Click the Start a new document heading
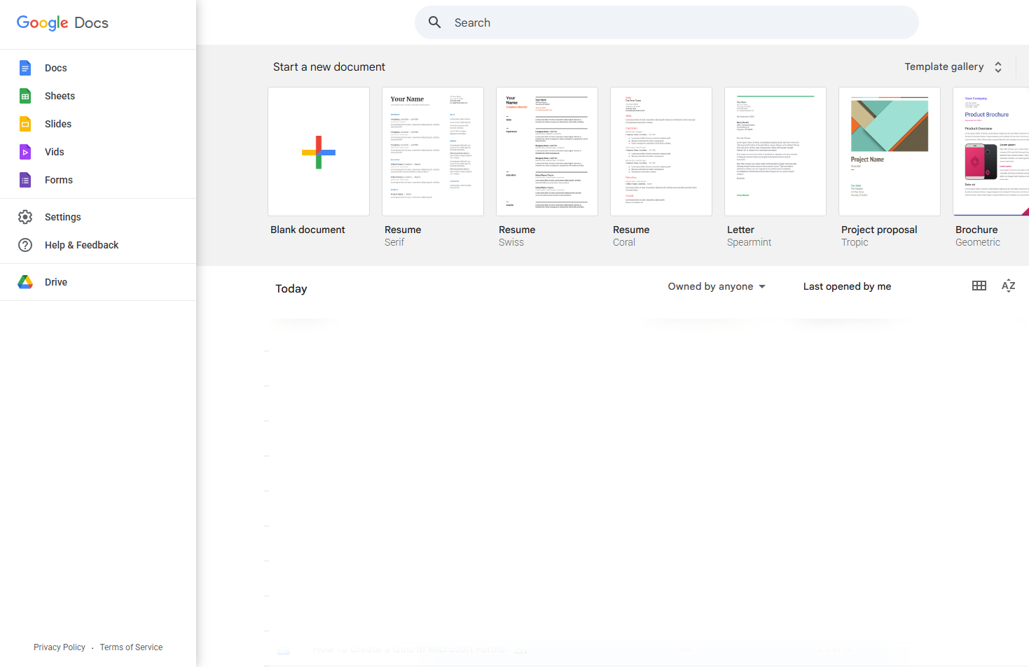This screenshot has width=1029, height=667. [329, 67]
